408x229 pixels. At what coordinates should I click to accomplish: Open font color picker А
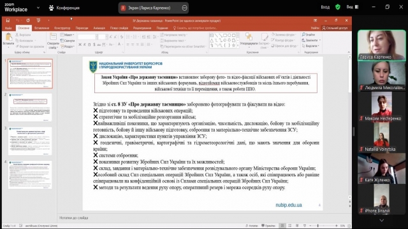[119, 45]
